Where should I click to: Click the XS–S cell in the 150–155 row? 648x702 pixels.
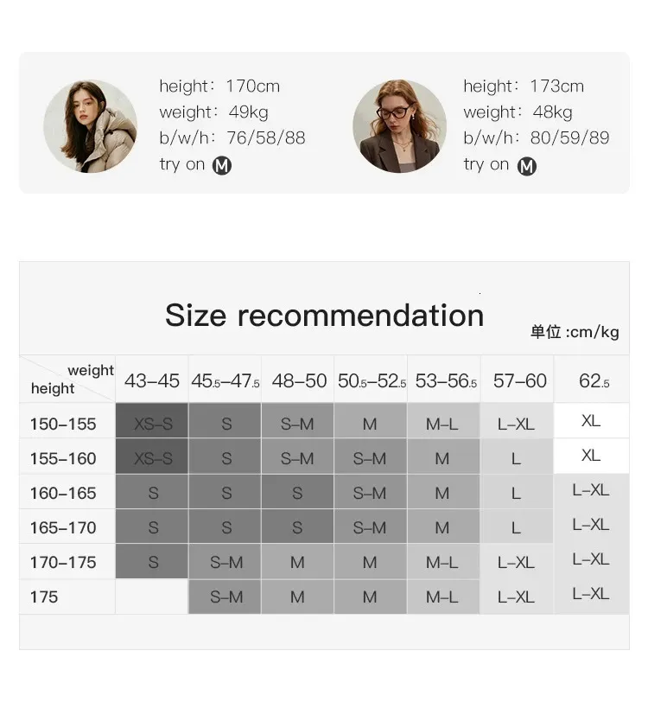tap(153, 424)
